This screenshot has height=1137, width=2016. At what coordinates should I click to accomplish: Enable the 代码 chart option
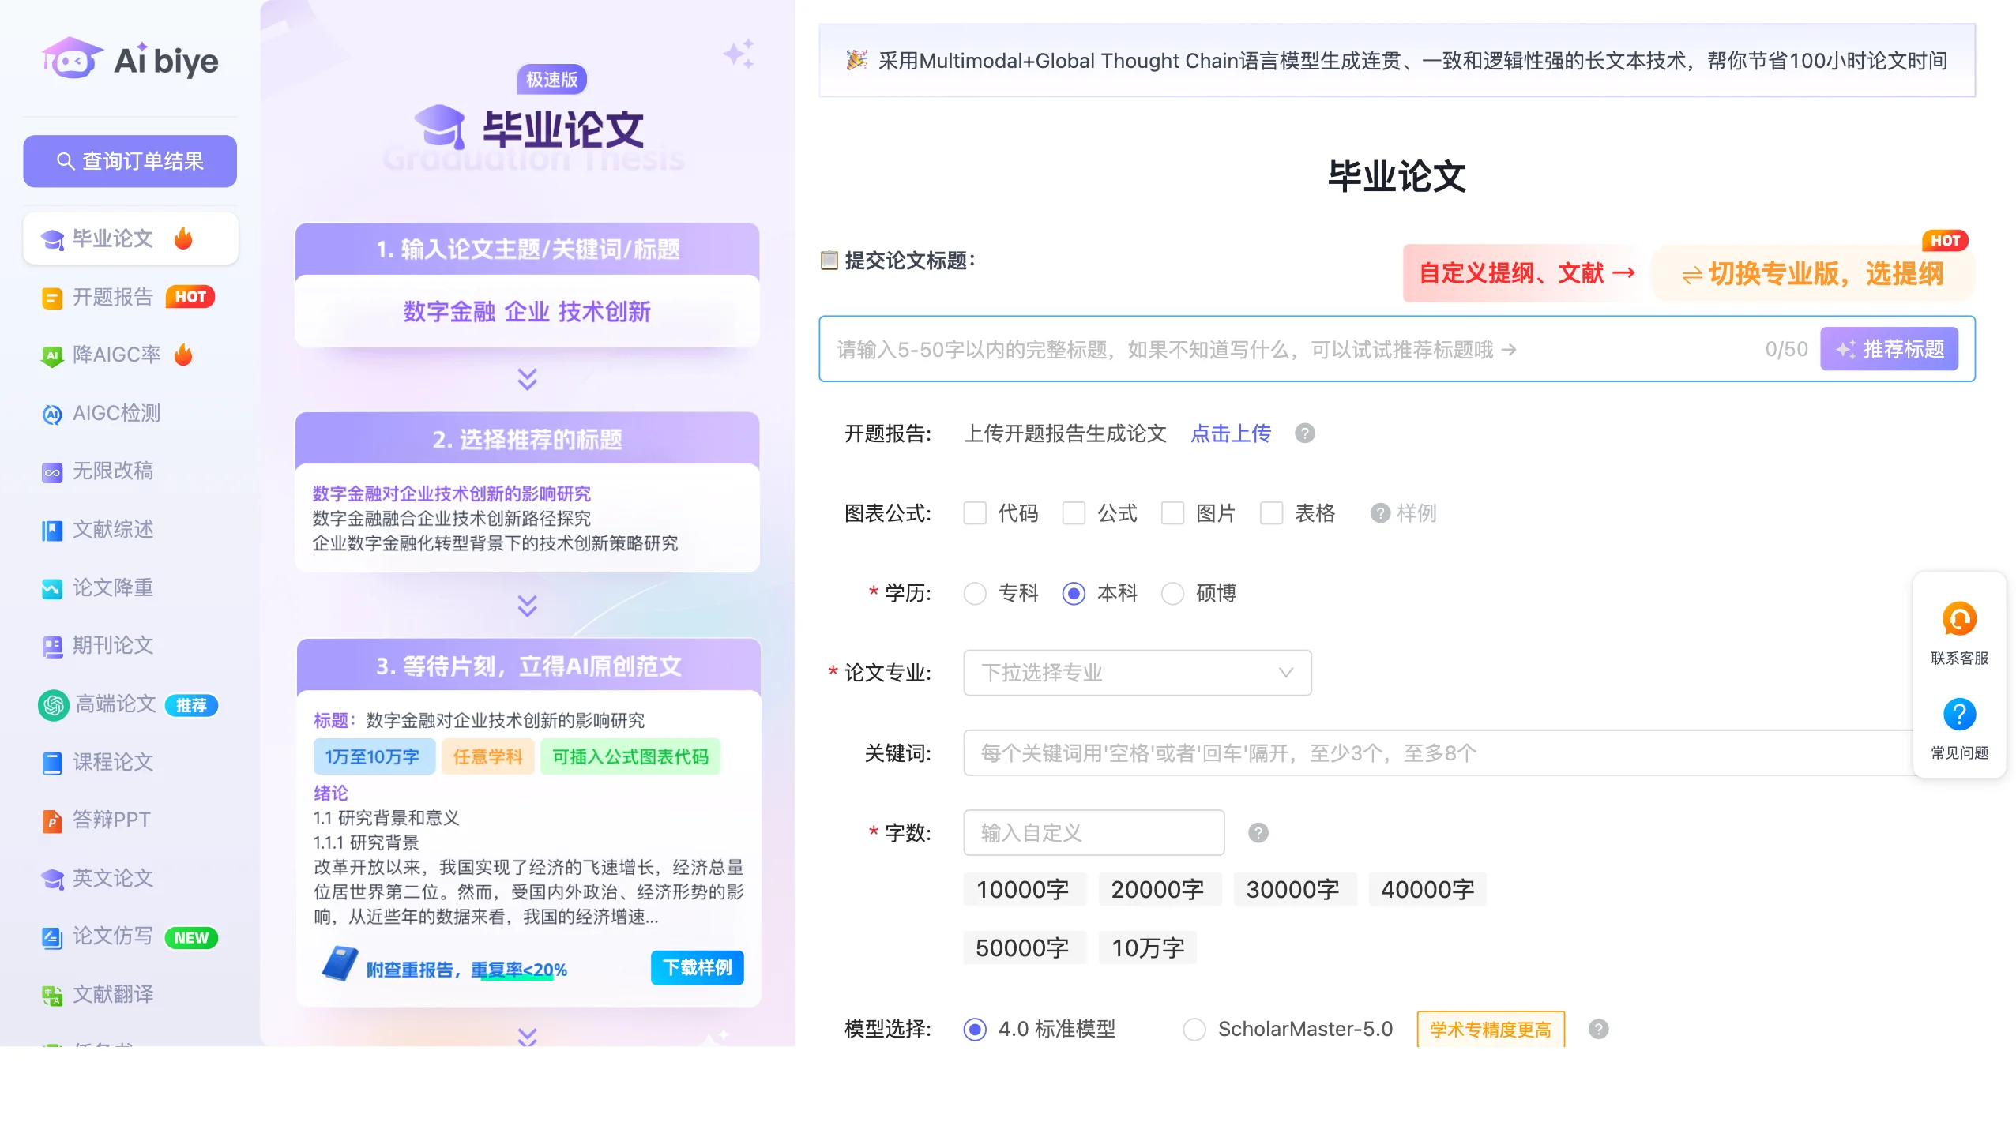(x=975, y=513)
